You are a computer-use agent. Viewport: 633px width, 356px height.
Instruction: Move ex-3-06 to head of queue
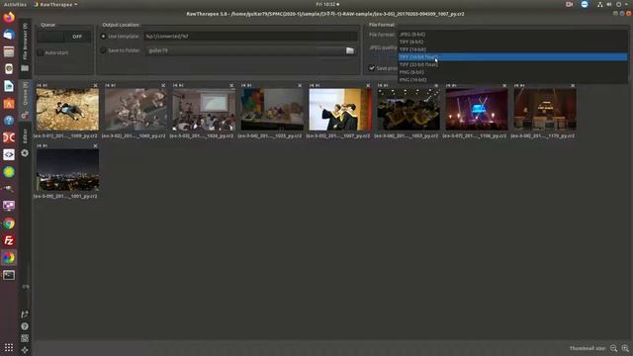[380, 86]
